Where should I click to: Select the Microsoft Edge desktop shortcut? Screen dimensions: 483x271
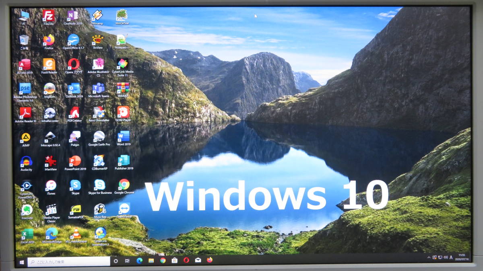click(52, 236)
